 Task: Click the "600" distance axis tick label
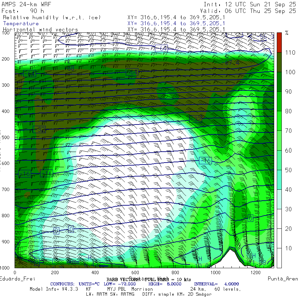(x=135, y=273)
